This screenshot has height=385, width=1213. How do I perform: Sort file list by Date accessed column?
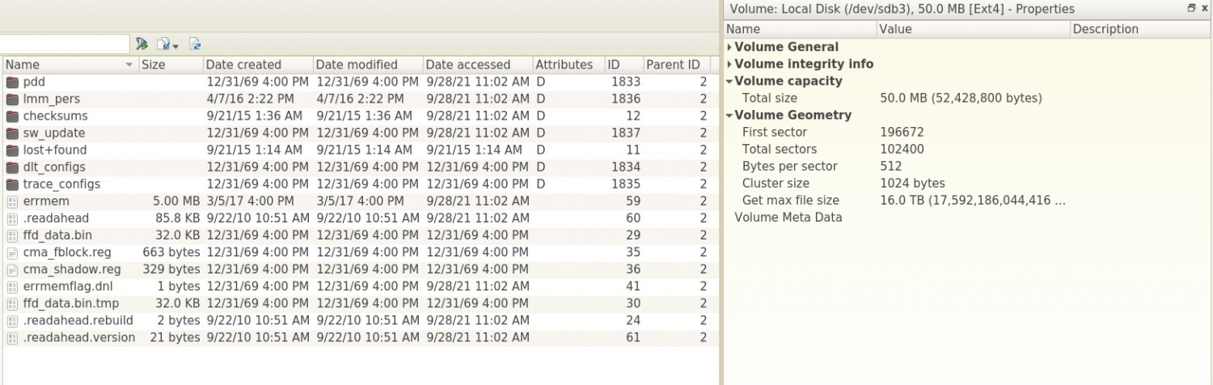click(x=477, y=65)
